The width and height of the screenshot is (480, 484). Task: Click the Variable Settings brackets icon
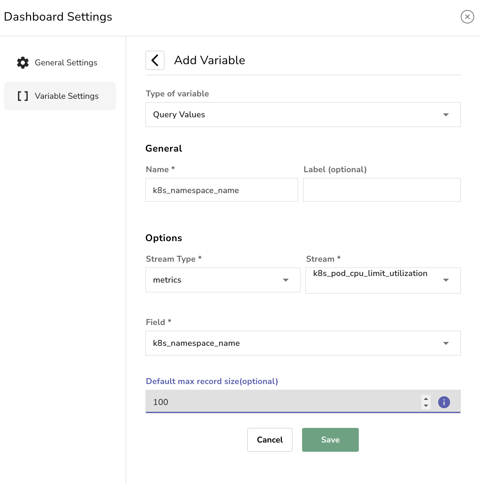pyautogui.click(x=23, y=96)
